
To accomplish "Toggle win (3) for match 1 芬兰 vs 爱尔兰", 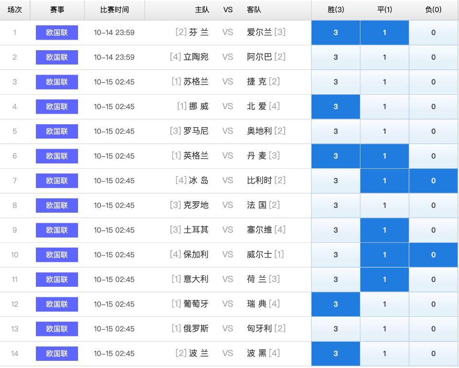I will click(336, 32).
